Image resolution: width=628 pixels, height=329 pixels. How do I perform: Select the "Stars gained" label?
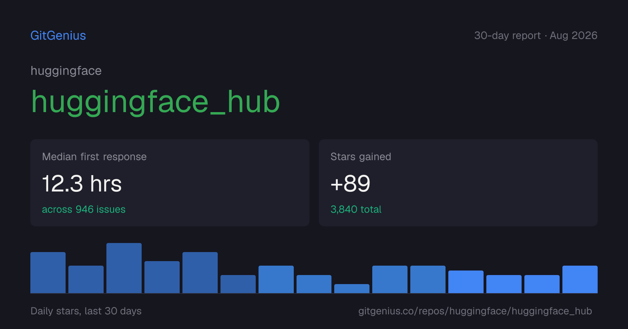pyautogui.click(x=361, y=157)
